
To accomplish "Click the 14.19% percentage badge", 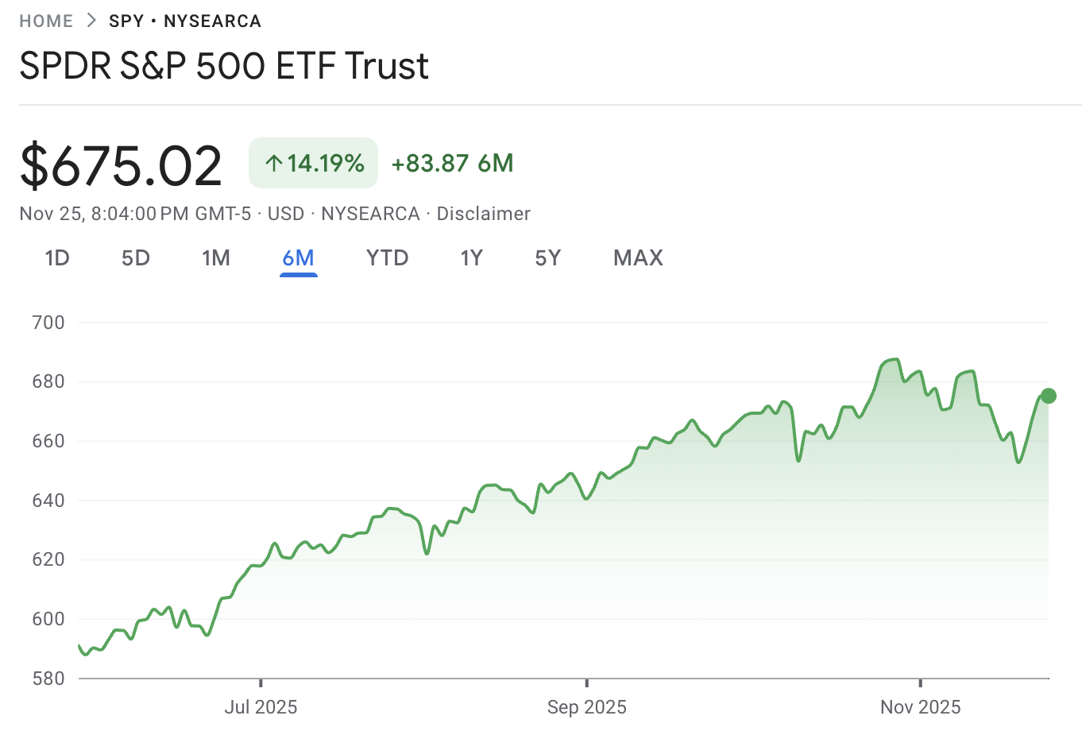I will tap(312, 163).
